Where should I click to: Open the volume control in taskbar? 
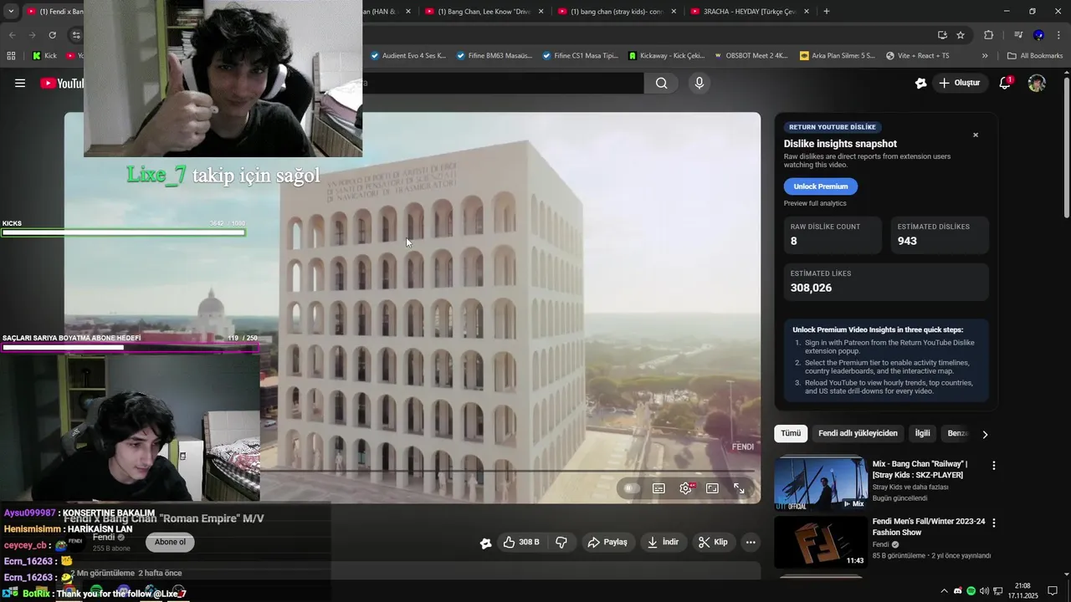tap(984, 591)
